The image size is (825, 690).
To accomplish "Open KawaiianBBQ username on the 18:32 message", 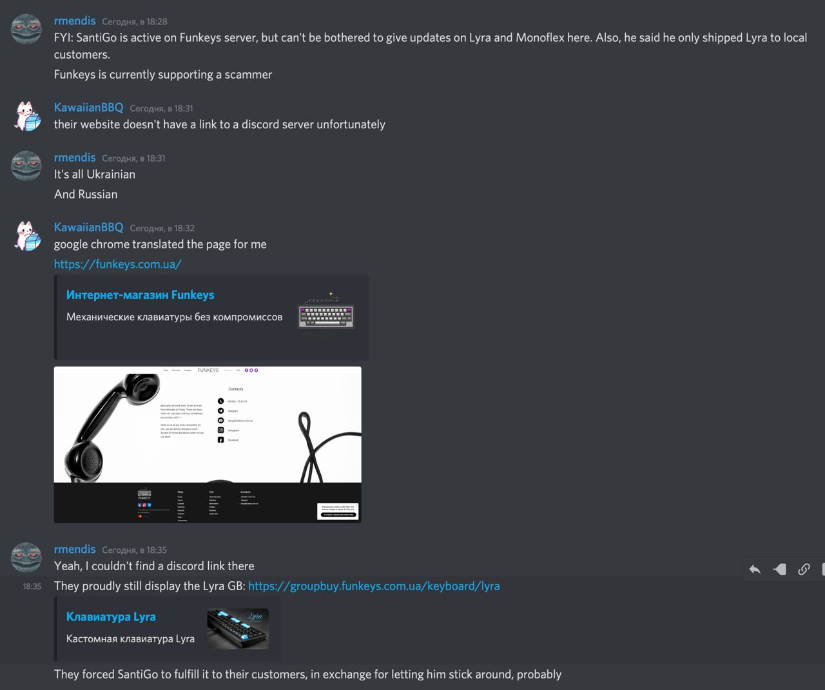I will pyautogui.click(x=88, y=227).
